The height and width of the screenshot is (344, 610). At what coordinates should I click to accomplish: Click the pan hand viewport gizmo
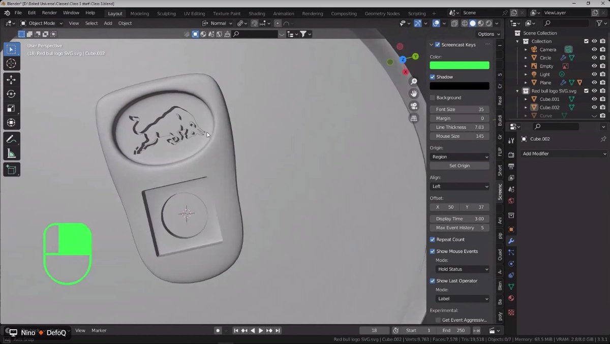(x=414, y=94)
